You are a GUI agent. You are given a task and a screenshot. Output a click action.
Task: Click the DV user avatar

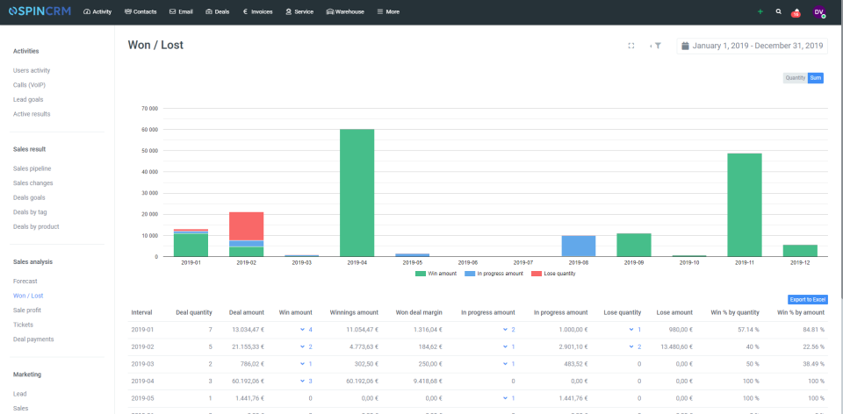click(x=818, y=11)
